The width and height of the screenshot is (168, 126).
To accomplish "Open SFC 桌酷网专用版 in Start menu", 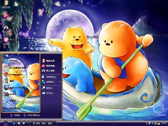I will 15,68.
